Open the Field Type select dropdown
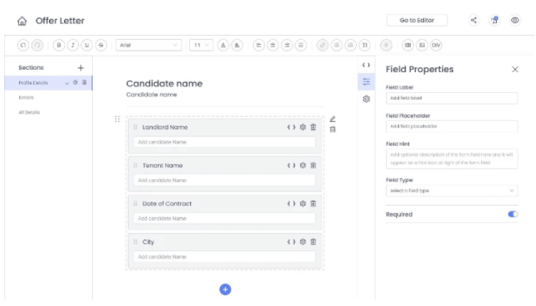This screenshot has height=306, width=536. (x=452, y=191)
